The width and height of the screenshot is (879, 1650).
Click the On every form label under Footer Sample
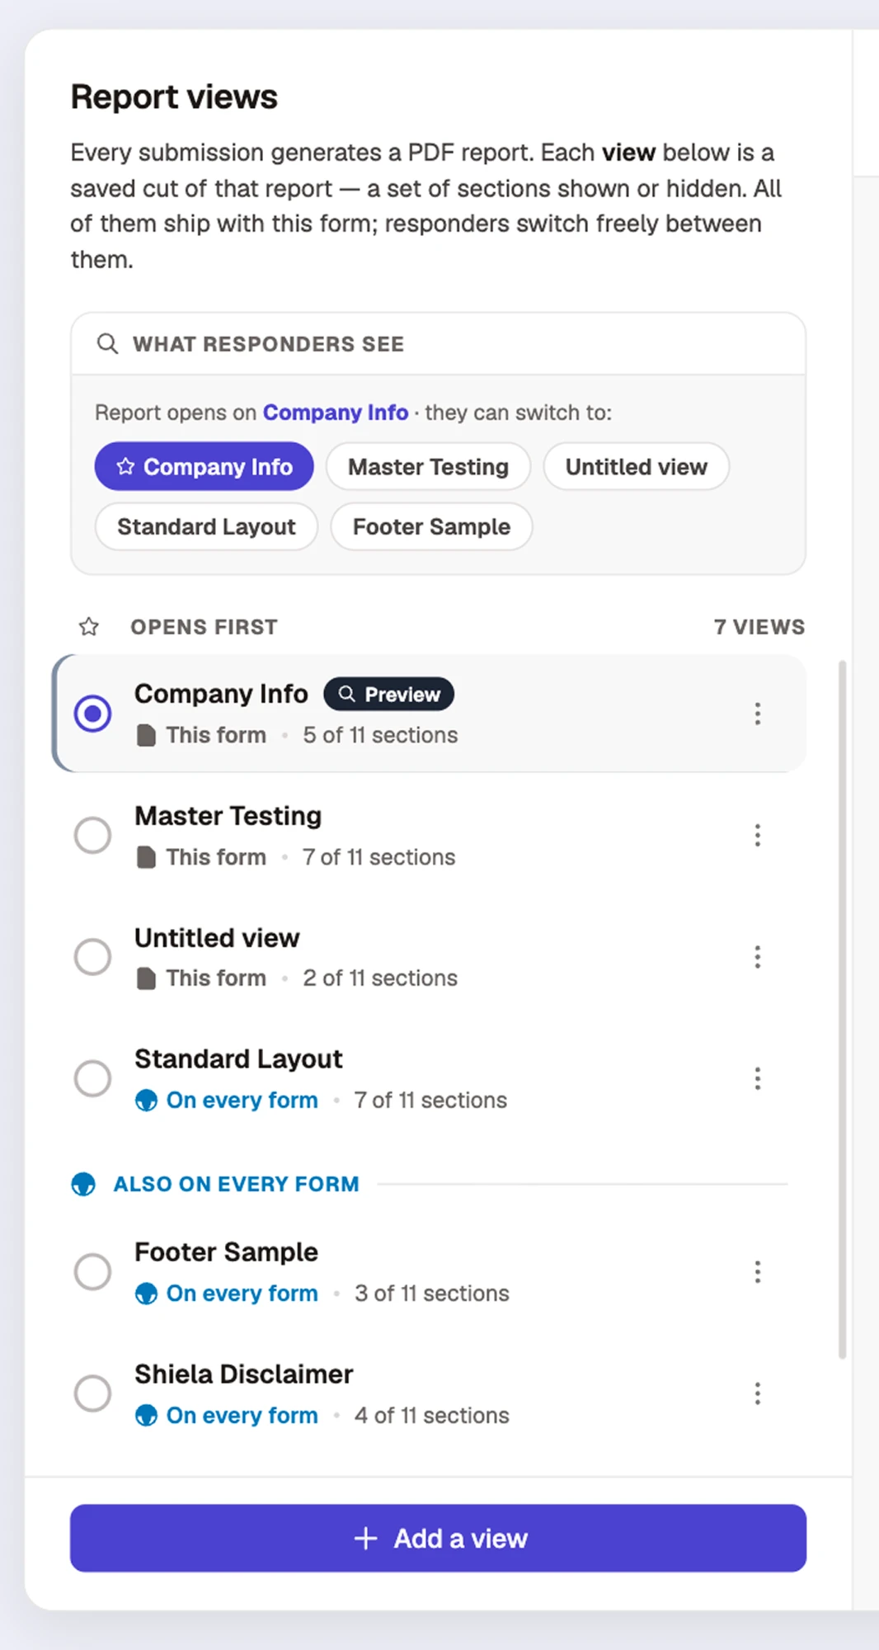click(242, 1294)
